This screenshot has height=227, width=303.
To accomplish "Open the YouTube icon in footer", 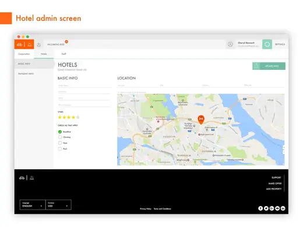I will click(277, 208).
